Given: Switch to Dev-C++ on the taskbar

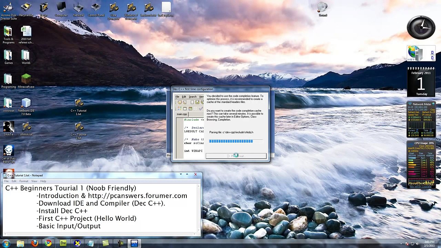Looking at the screenshot, I should tap(134, 244).
